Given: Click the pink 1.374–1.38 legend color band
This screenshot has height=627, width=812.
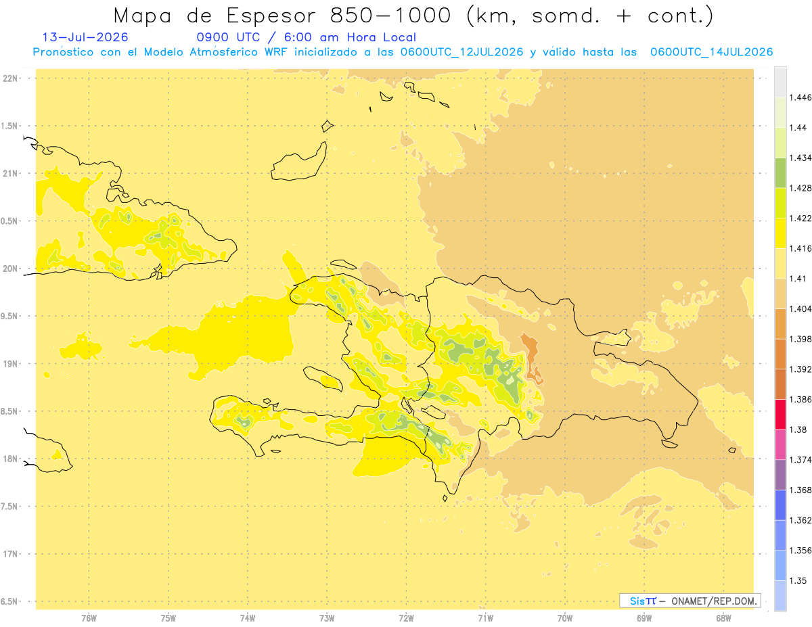Looking at the screenshot, I should tap(780, 444).
